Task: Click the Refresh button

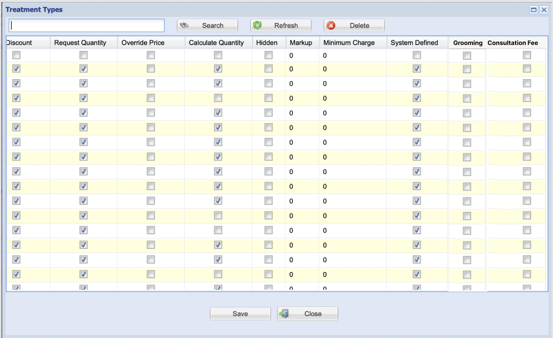Action: (281, 25)
